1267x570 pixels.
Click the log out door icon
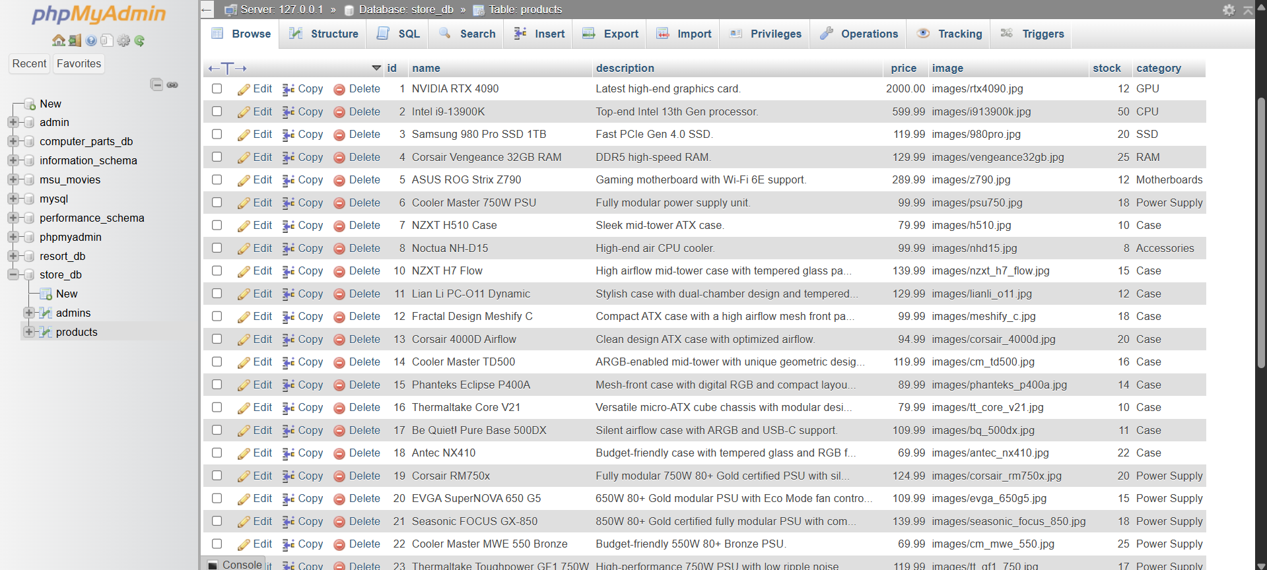tap(75, 40)
